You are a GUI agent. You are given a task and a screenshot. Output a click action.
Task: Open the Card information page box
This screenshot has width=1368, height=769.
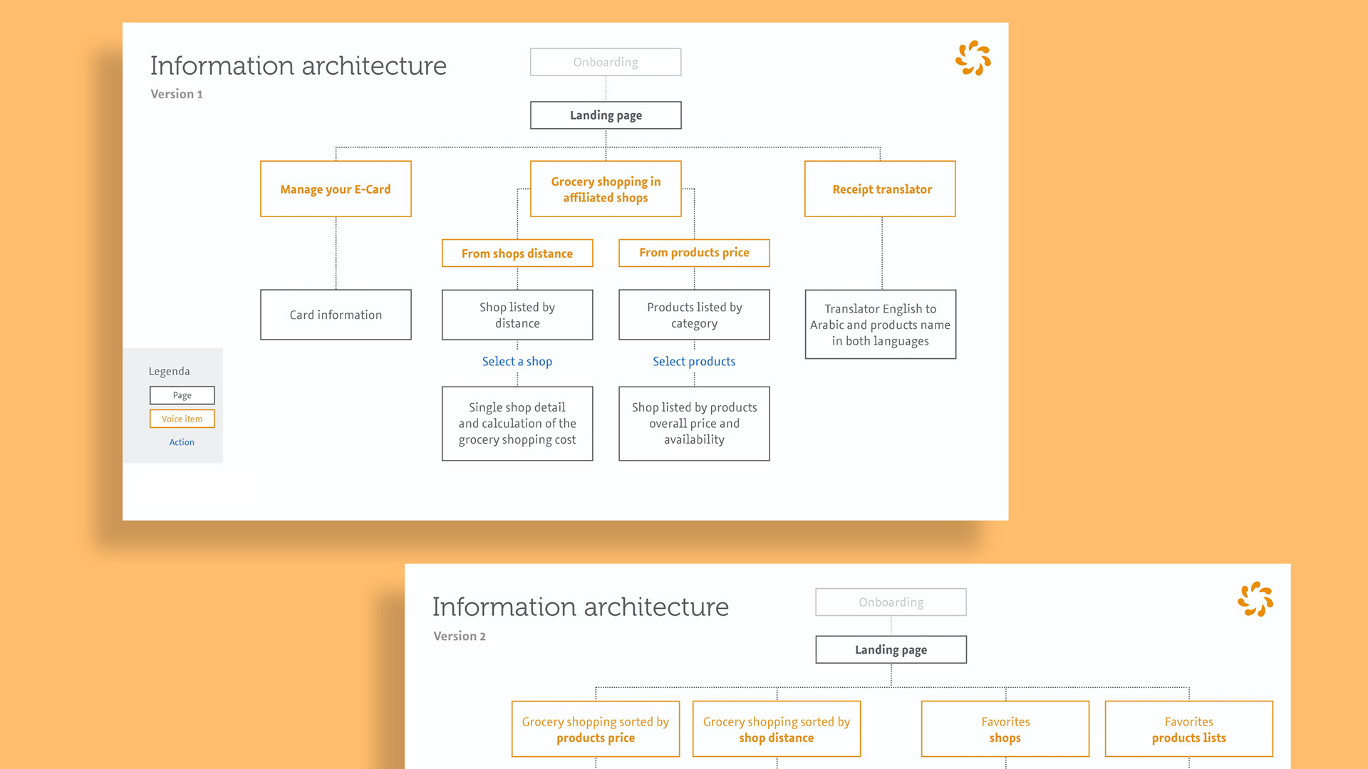click(336, 315)
